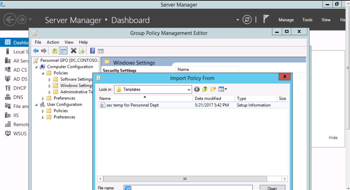Click the Export List toolbar icon

82,51
